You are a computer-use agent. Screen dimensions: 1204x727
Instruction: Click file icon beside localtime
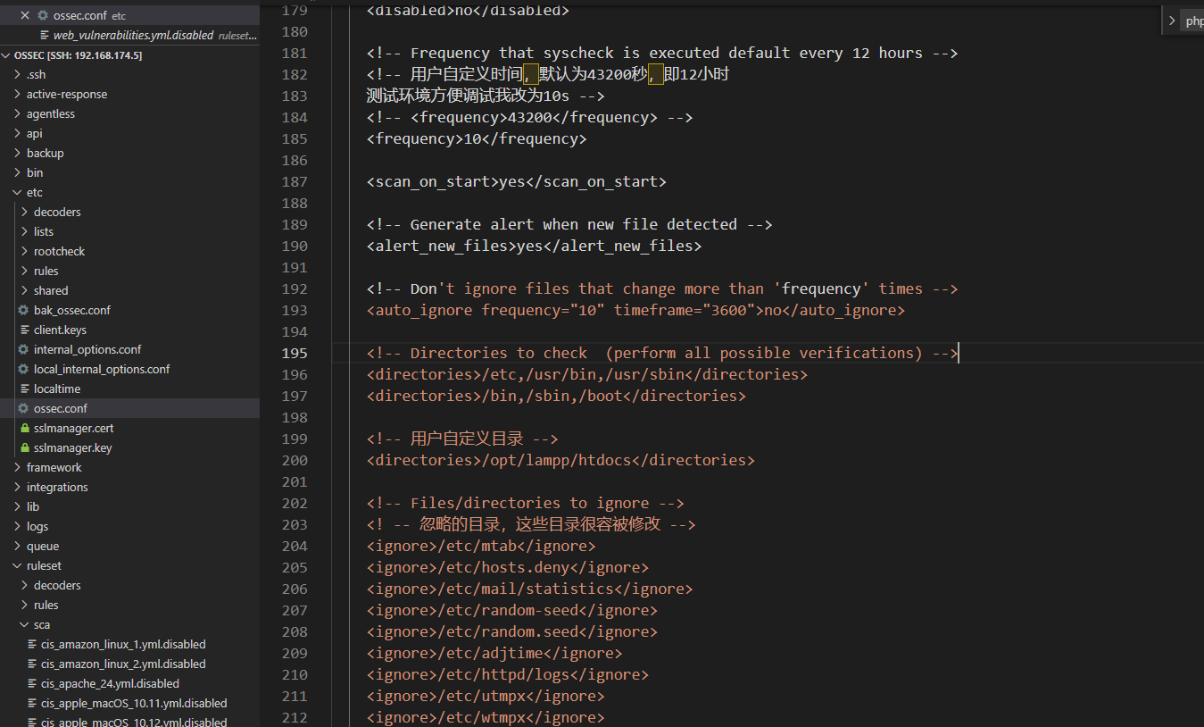point(25,389)
